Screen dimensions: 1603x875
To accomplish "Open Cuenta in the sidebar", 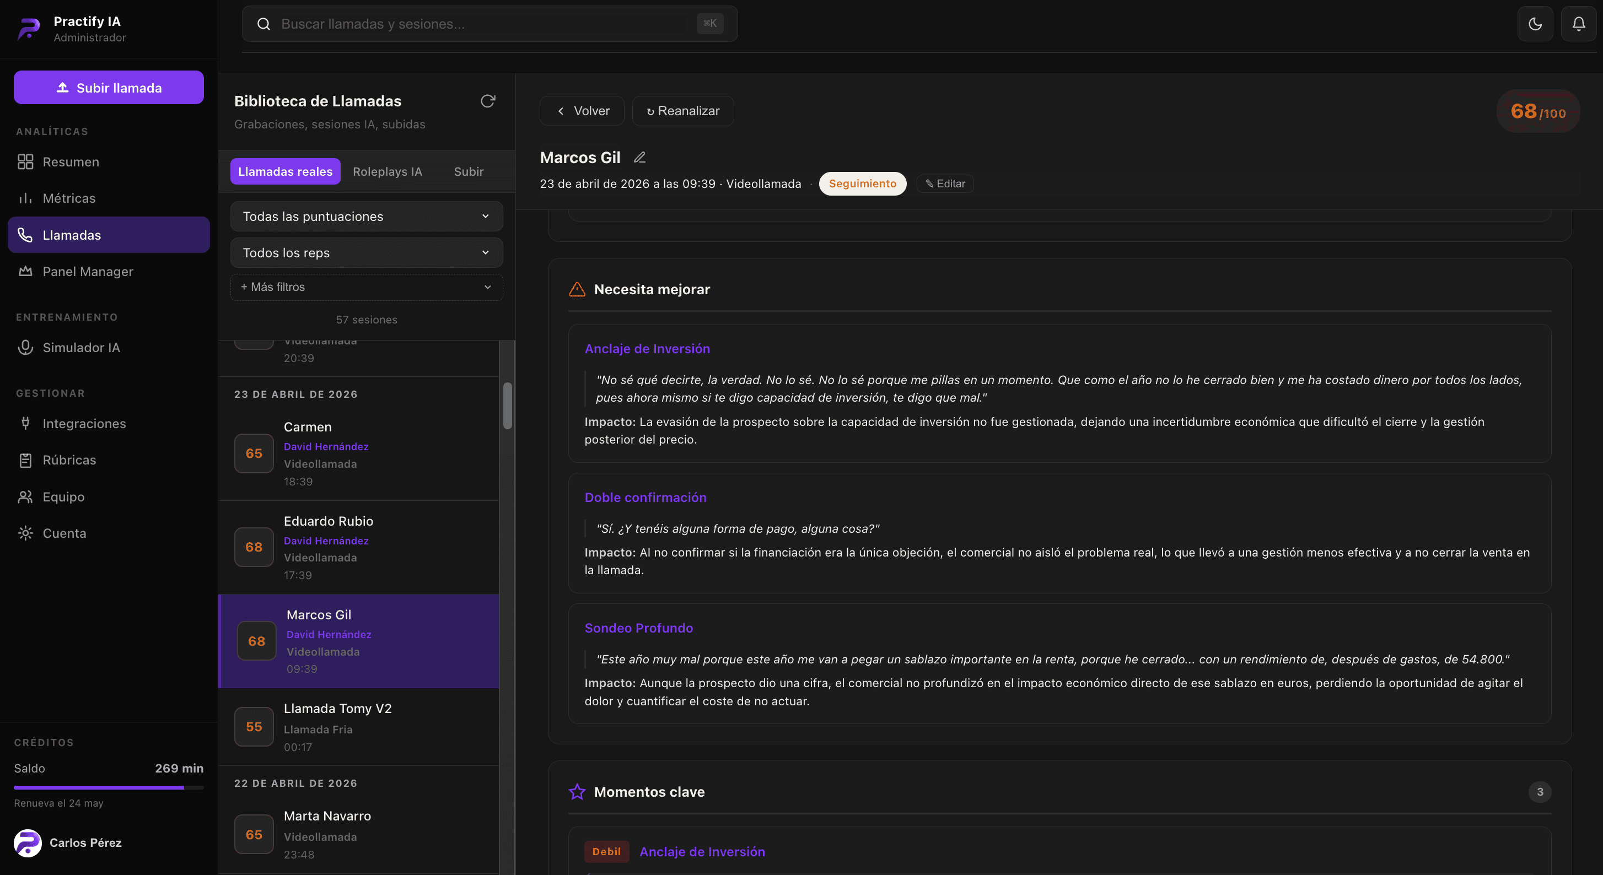I will point(109,533).
